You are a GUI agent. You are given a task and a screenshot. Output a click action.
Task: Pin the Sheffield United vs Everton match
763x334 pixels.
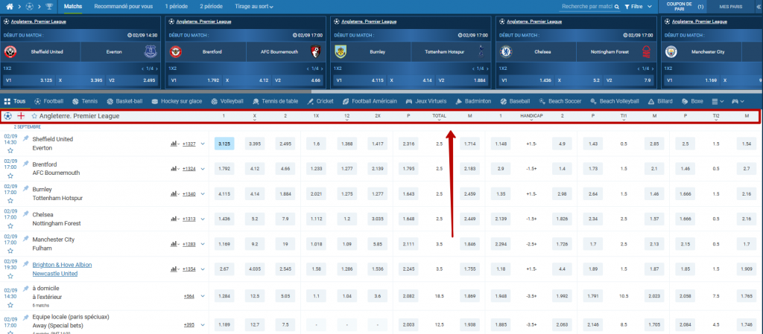(x=25, y=138)
